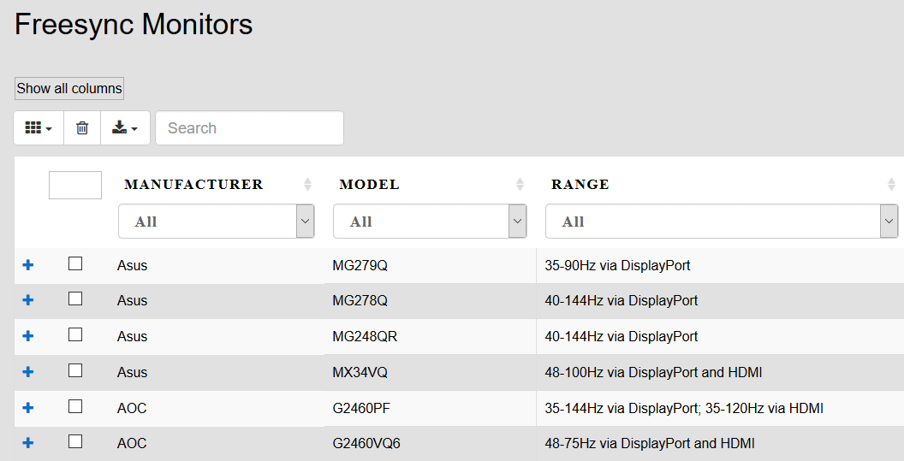The image size is (904, 461).
Task: Check the box for MG279Q row
Action: pos(75,263)
